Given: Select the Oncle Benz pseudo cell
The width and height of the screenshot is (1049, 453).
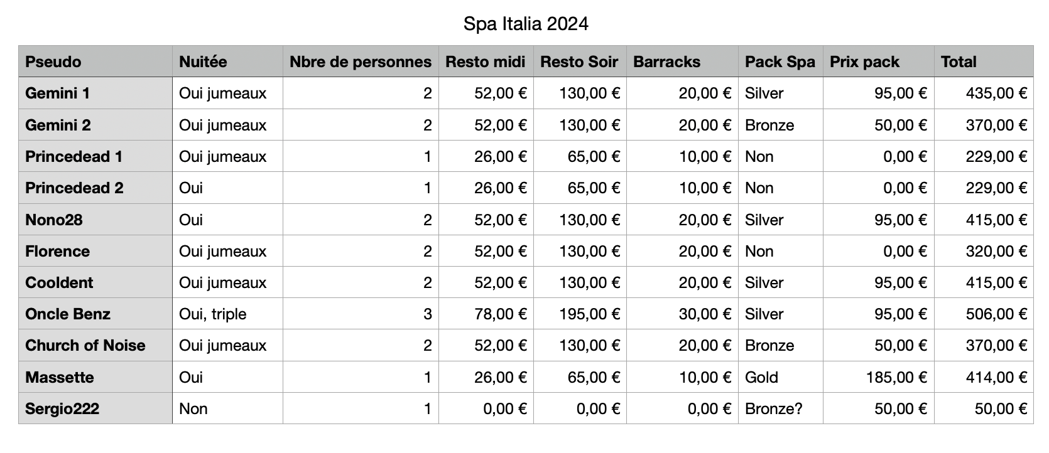Looking at the screenshot, I should click(68, 314).
